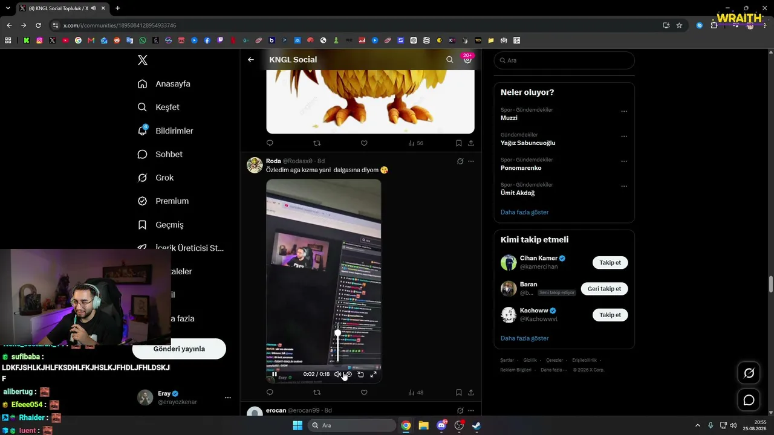The height and width of the screenshot is (435, 774).
Task: Open File Explorer from the taskbar
Action: coord(423,425)
